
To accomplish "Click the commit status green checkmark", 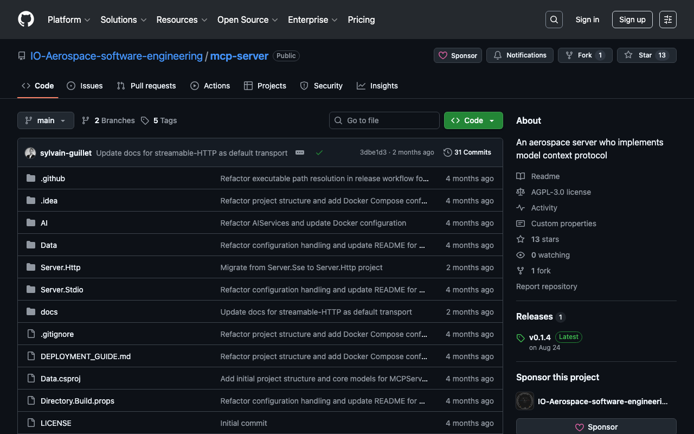I will click(319, 152).
